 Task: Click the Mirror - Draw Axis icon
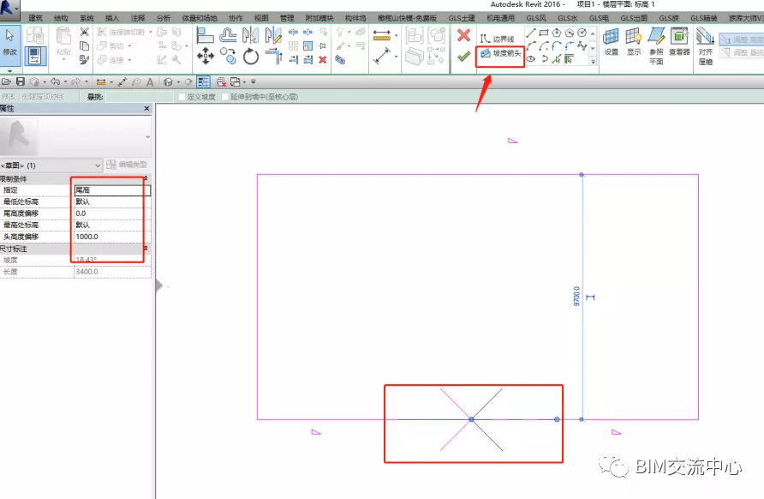tap(273, 35)
